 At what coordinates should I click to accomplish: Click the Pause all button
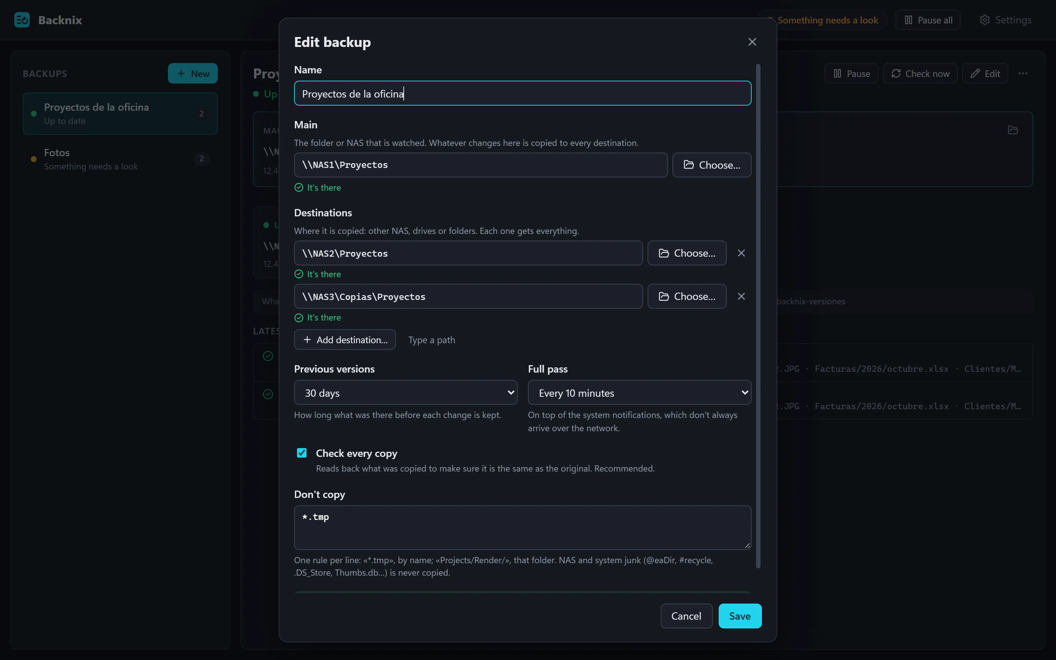click(x=928, y=20)
